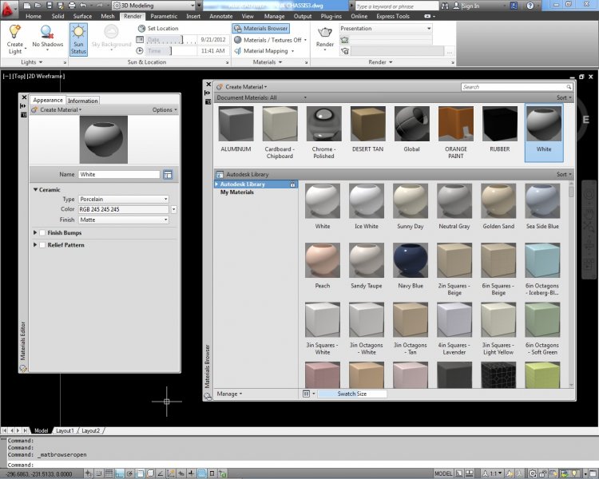Click the binoculars search icon in title bar

coord(445,6)
